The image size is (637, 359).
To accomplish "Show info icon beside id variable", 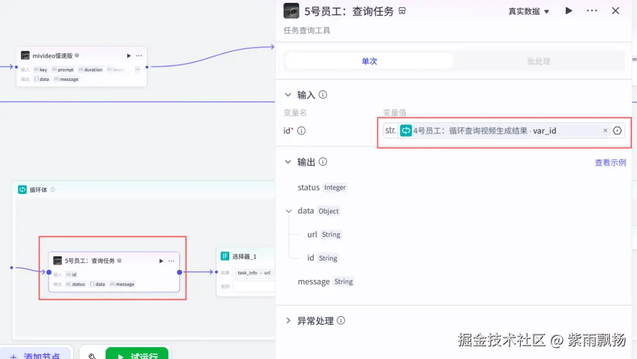I will [x=301, y=131].
